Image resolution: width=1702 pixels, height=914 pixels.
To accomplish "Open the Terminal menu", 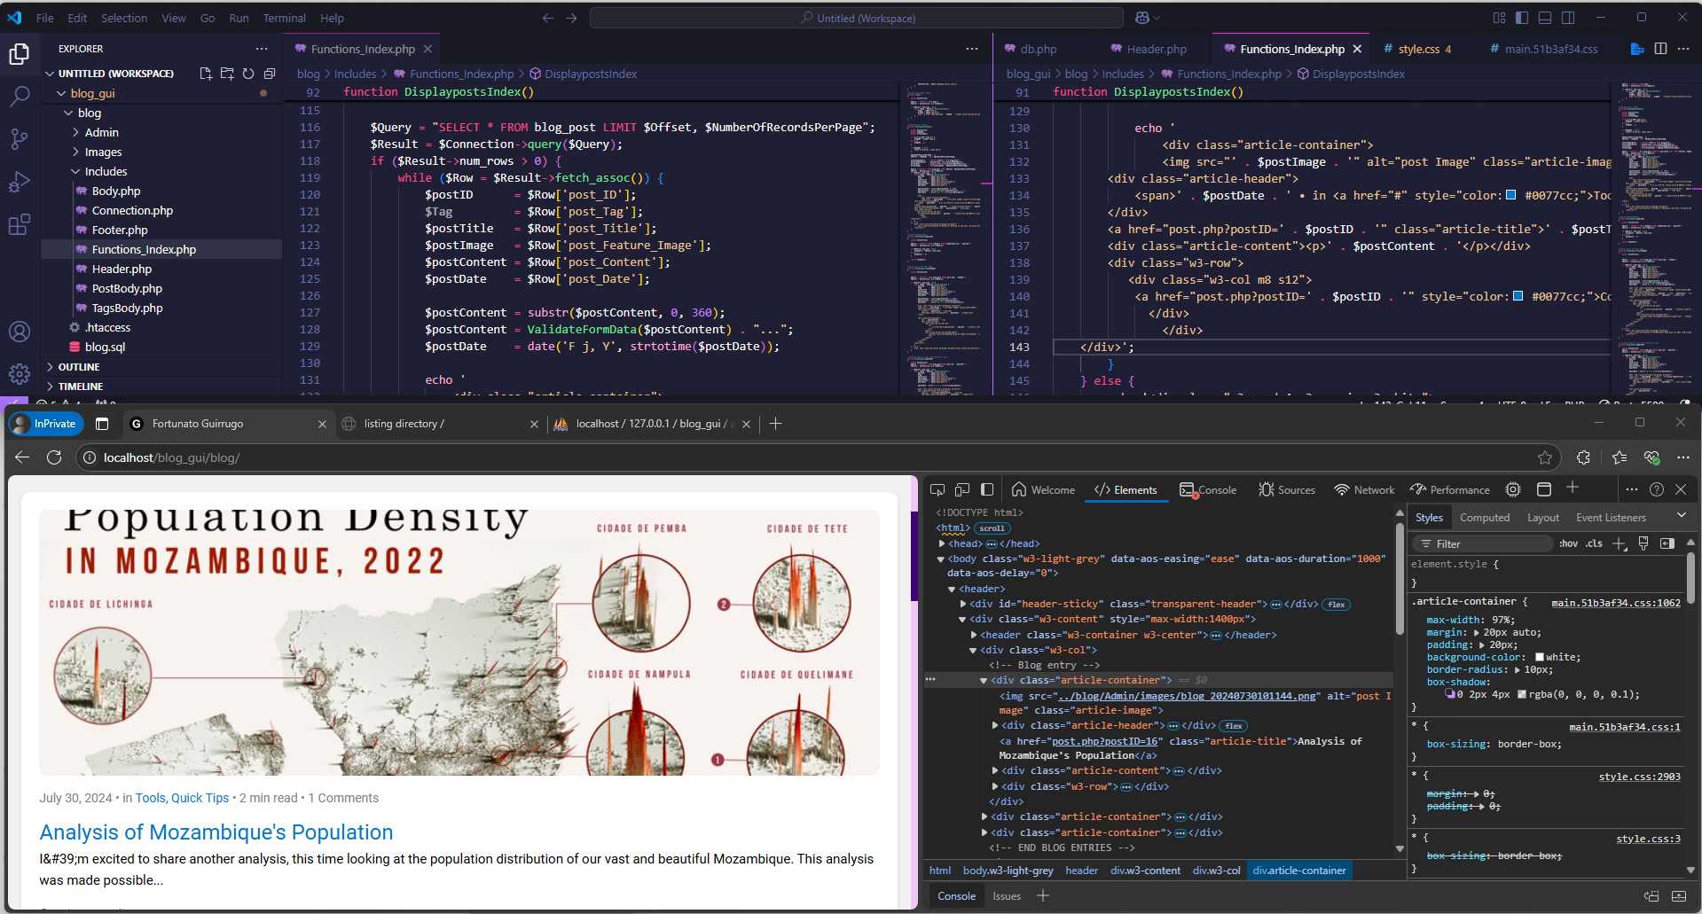I will tap(284, 18).
